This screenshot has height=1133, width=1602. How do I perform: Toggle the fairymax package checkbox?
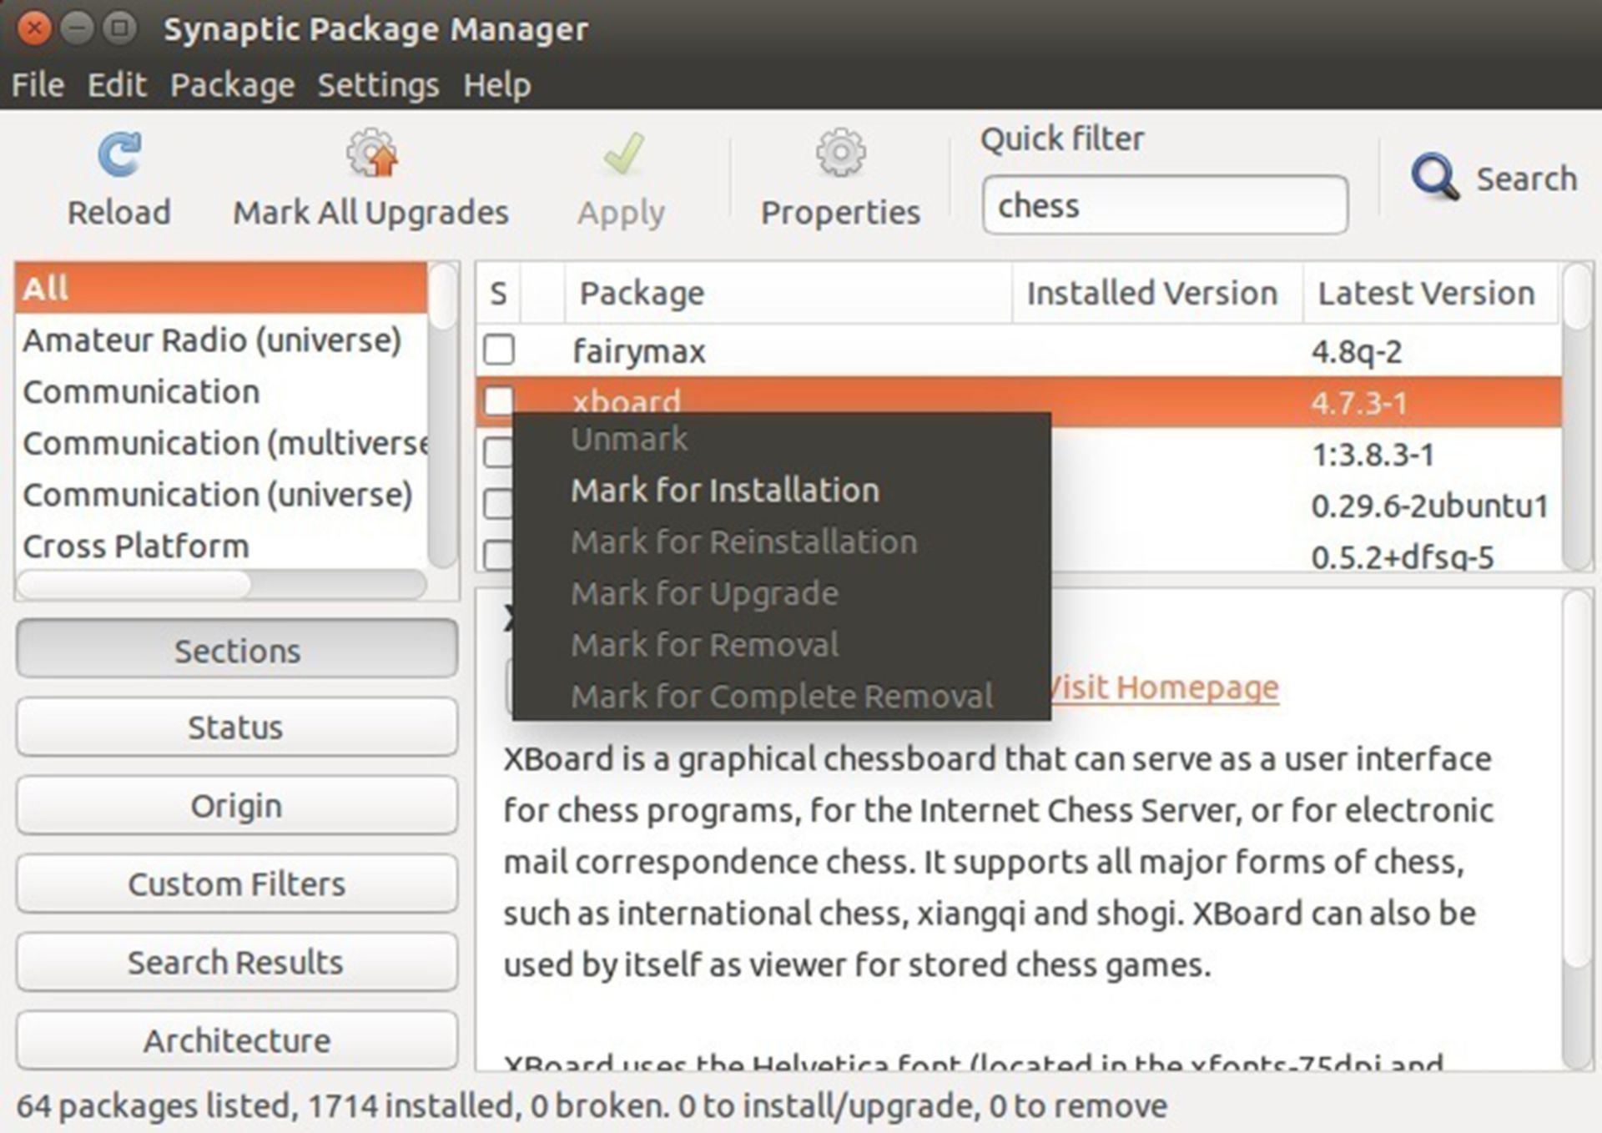point(499,350)
